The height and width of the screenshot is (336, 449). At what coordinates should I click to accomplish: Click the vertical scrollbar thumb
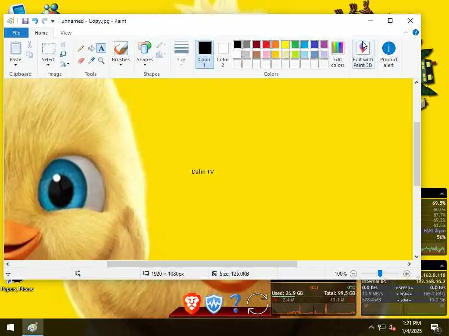(x=417, y=154)
